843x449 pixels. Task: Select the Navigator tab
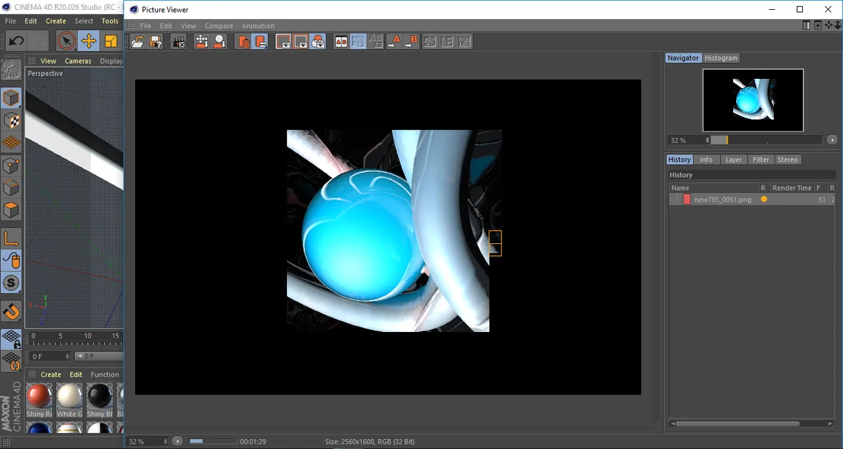coord(683,58)
